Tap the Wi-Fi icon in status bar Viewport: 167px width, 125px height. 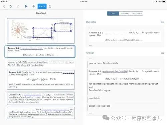(7, 2)
